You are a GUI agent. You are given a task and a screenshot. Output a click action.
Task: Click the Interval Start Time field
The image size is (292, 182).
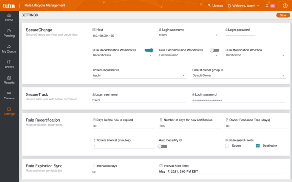pyautogui.click(x=223, y=172)
